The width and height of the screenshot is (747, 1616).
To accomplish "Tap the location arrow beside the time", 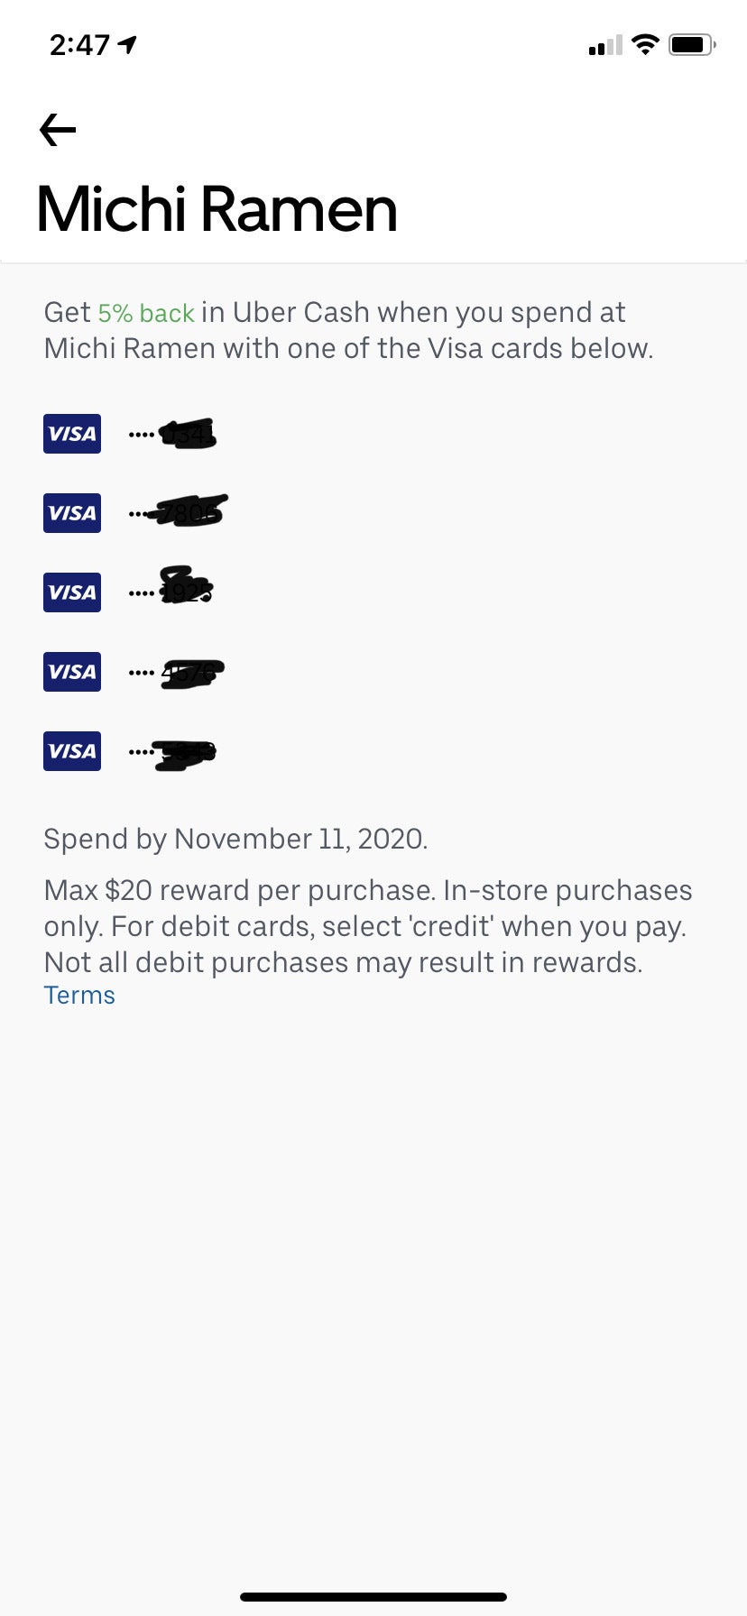I will (127, 44).
